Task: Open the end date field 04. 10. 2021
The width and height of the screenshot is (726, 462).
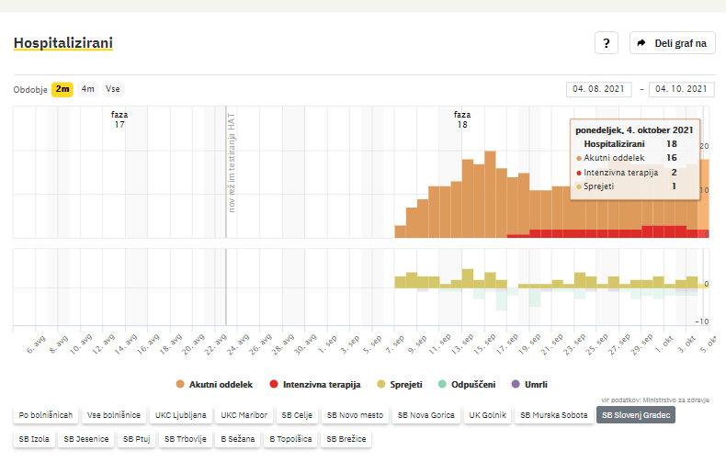Action: pyautogui.click(x=681, y=89)
